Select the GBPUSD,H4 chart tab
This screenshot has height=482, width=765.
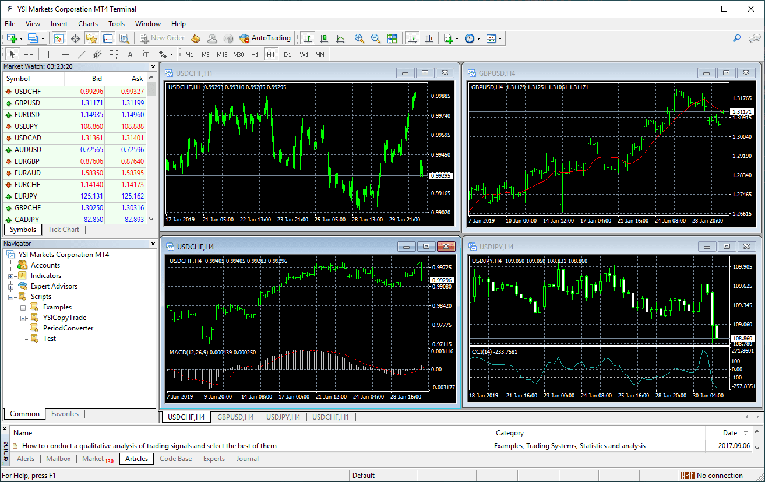click(x=235, y=417)
